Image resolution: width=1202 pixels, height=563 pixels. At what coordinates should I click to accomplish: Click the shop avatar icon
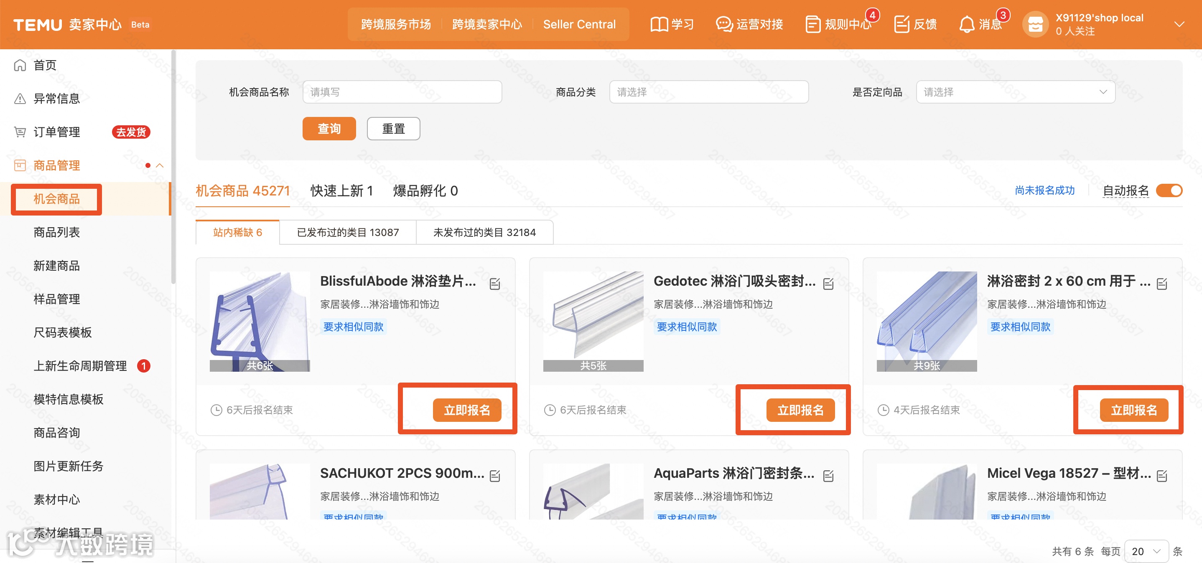coord(1035,24)
